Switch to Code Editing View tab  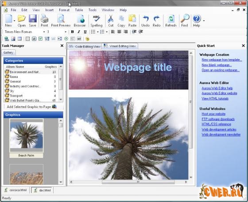(85, 46)
